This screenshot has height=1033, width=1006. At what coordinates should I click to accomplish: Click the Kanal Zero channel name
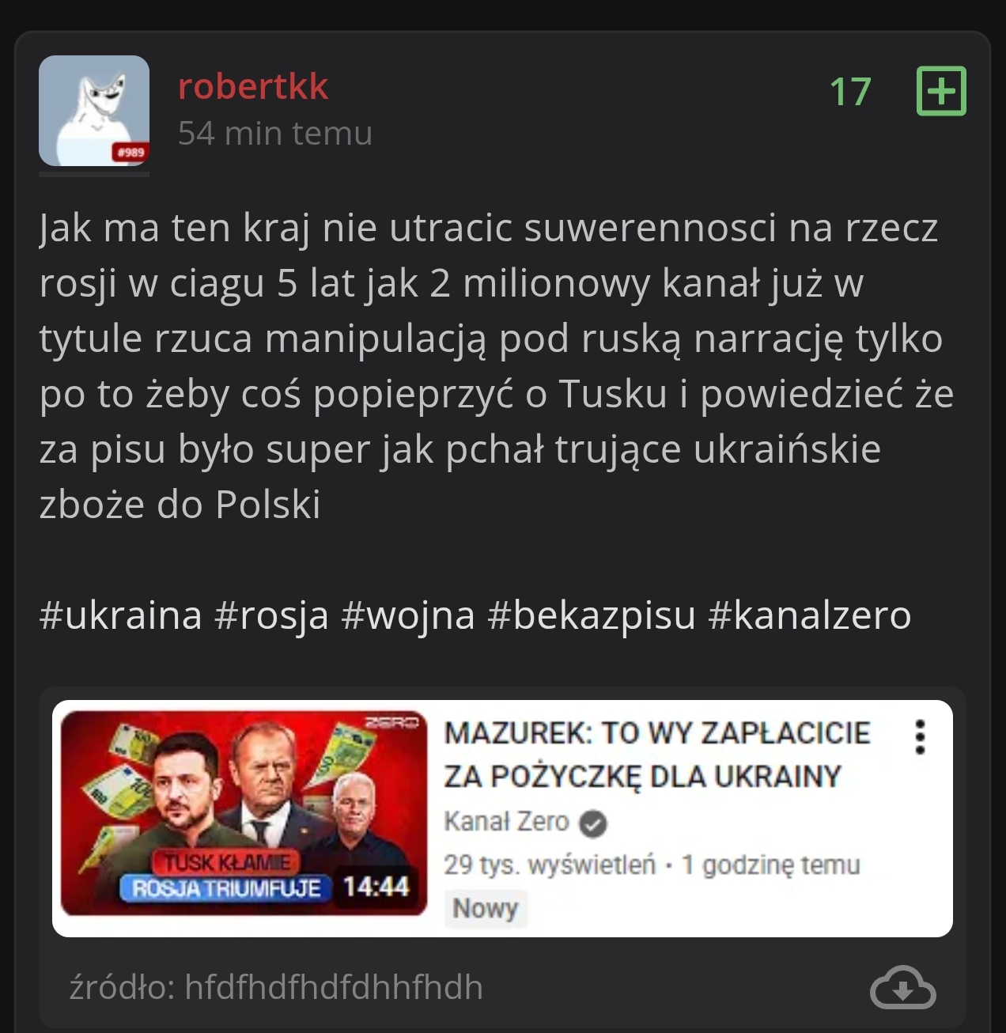506,822
